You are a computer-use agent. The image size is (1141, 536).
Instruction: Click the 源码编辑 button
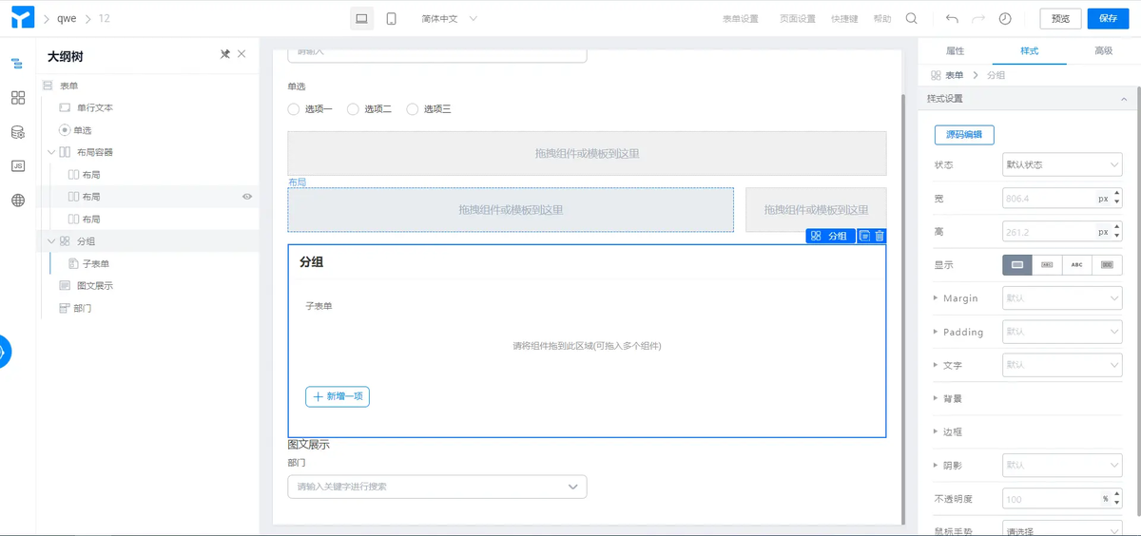964,135
